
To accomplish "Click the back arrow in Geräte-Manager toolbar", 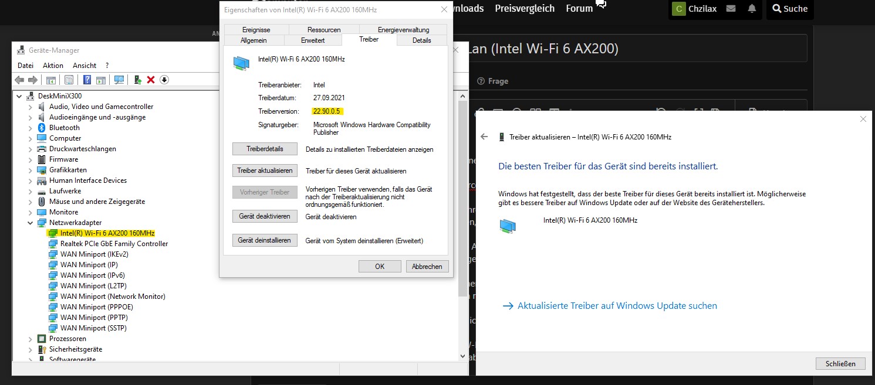I will click(19, 80).
